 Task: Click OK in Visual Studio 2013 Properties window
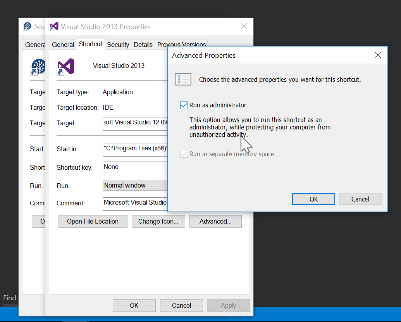click(x=134, y=305)
